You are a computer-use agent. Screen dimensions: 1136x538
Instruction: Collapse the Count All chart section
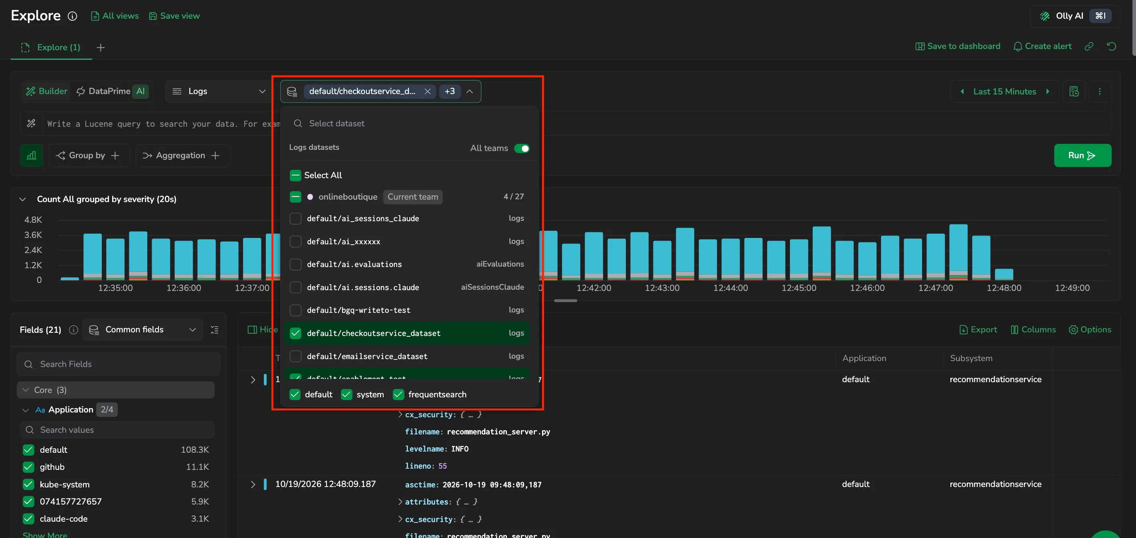point(22,199)
